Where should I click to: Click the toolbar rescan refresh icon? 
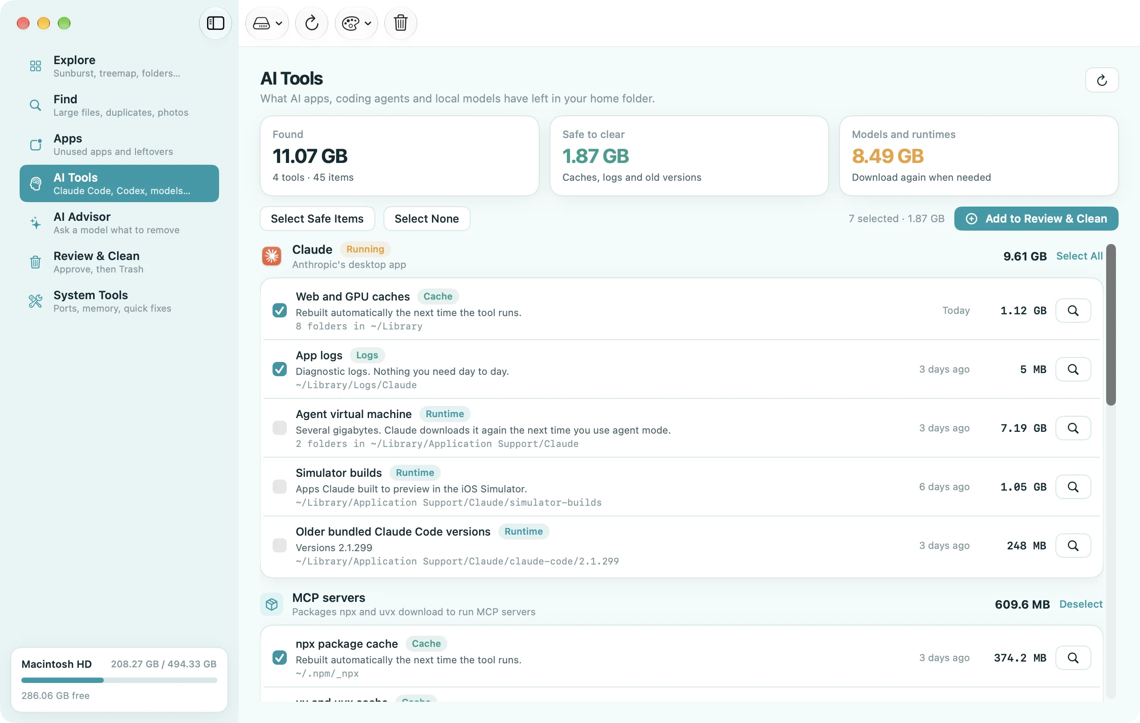coord(312,23)
